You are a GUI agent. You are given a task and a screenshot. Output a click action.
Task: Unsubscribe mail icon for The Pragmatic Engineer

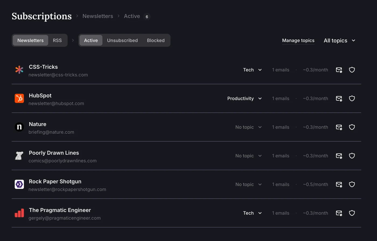(x=339, y=213)
